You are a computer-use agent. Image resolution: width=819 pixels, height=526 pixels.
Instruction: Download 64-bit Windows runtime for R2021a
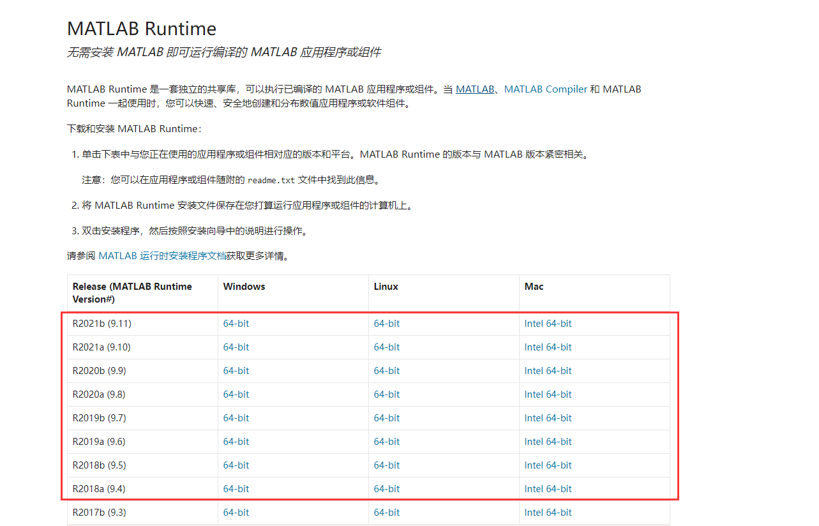point(236,347)
